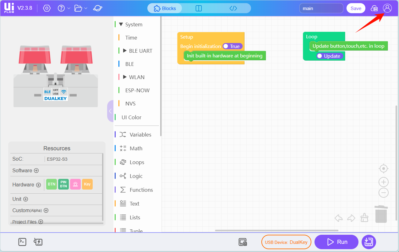
Task: Open the terminal console icon
Action: click(x=22, y=242)
